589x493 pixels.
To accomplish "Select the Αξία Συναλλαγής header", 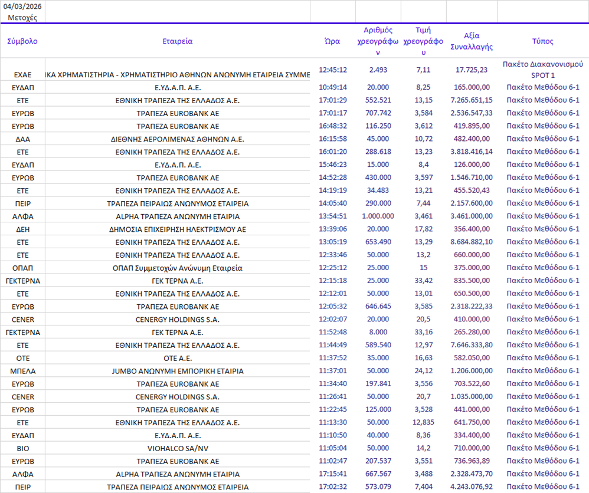I will coord(472,41).
